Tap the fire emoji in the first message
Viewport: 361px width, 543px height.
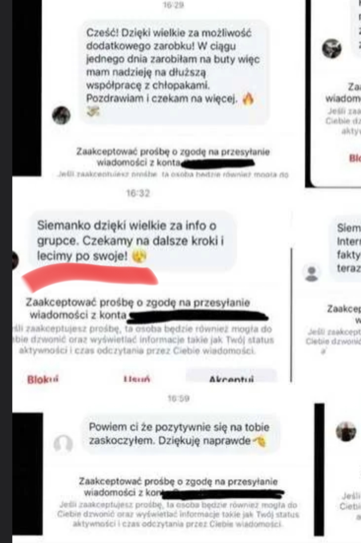(248, 99)
